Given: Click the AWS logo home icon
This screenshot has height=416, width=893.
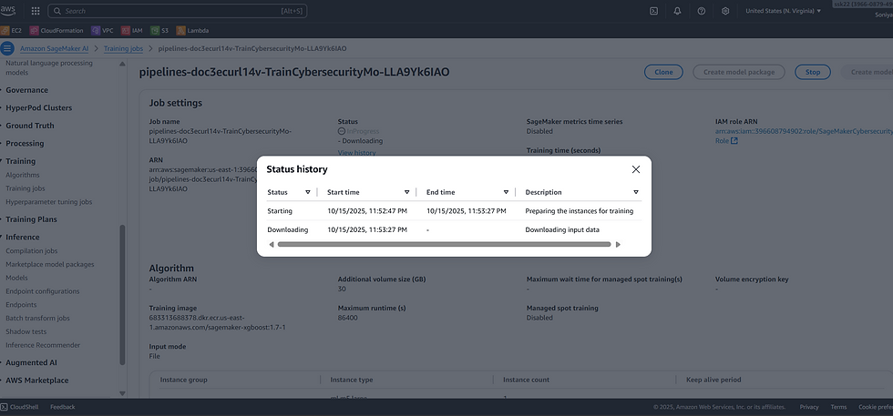Looking at the screenshot, I should point(8,11).
